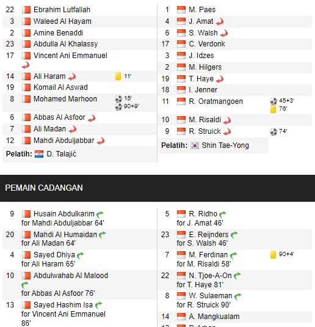Click R. Oratmangoen's 45+3' goal icon
Viewport: 315px width, 327px height.
click(273, 101)
